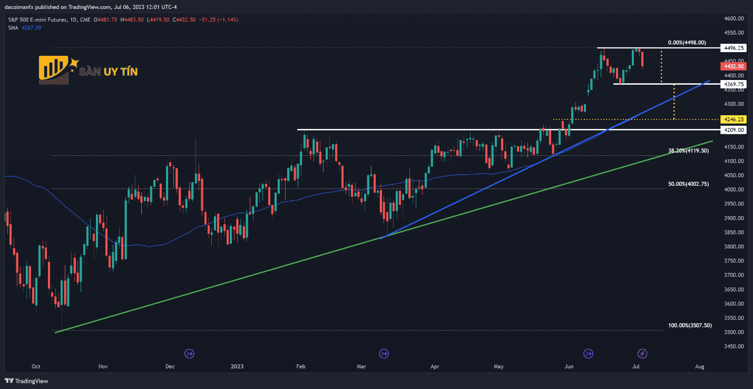Click the 38.20%(4119.50) Fibonacci label

(x=688, y=151)
